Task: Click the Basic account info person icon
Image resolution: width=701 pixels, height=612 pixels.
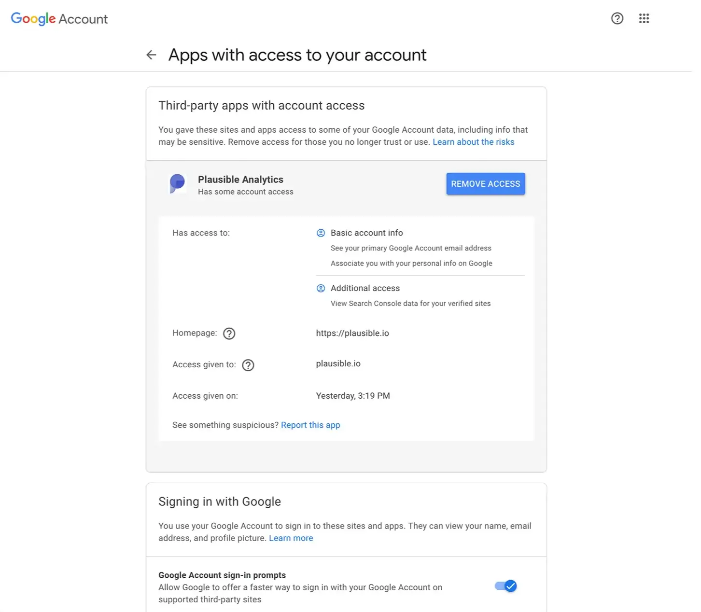Action: [x=321, y=233]
